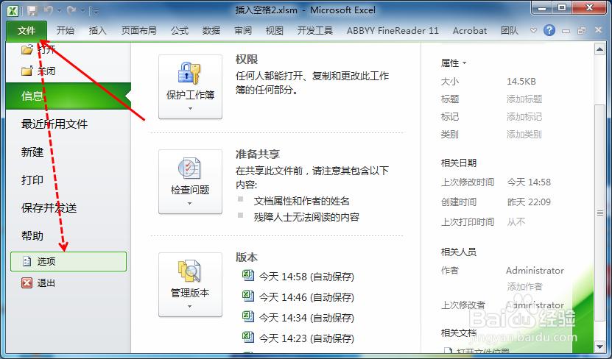Expand the 检查问题 dropdown arrow
612x359 pixels.
click(190, 204)
